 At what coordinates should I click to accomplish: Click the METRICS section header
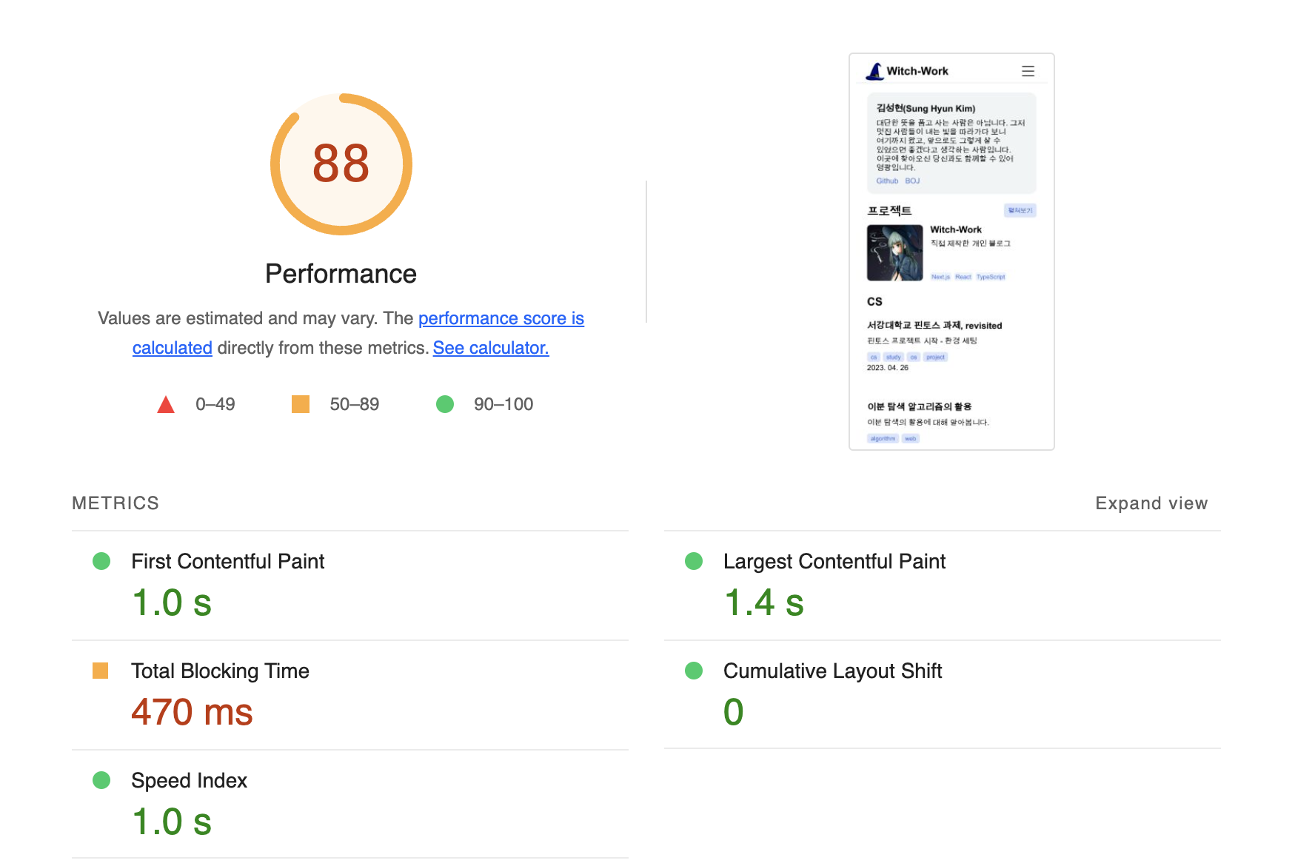(x=116, y=503)
